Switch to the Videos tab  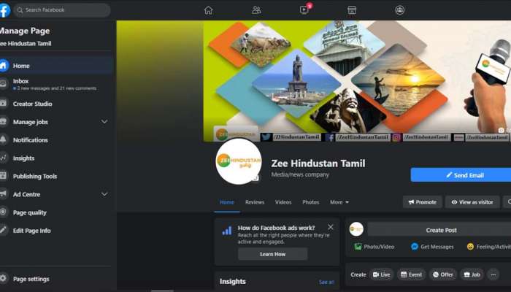(283, 202)
